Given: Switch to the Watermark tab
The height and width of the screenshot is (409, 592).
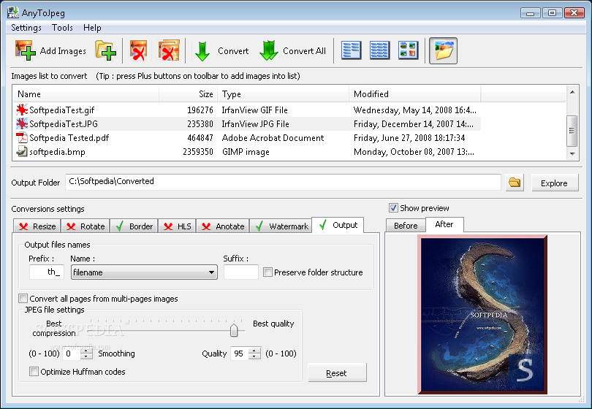Looking at the screenshot, I should (281, 226).
